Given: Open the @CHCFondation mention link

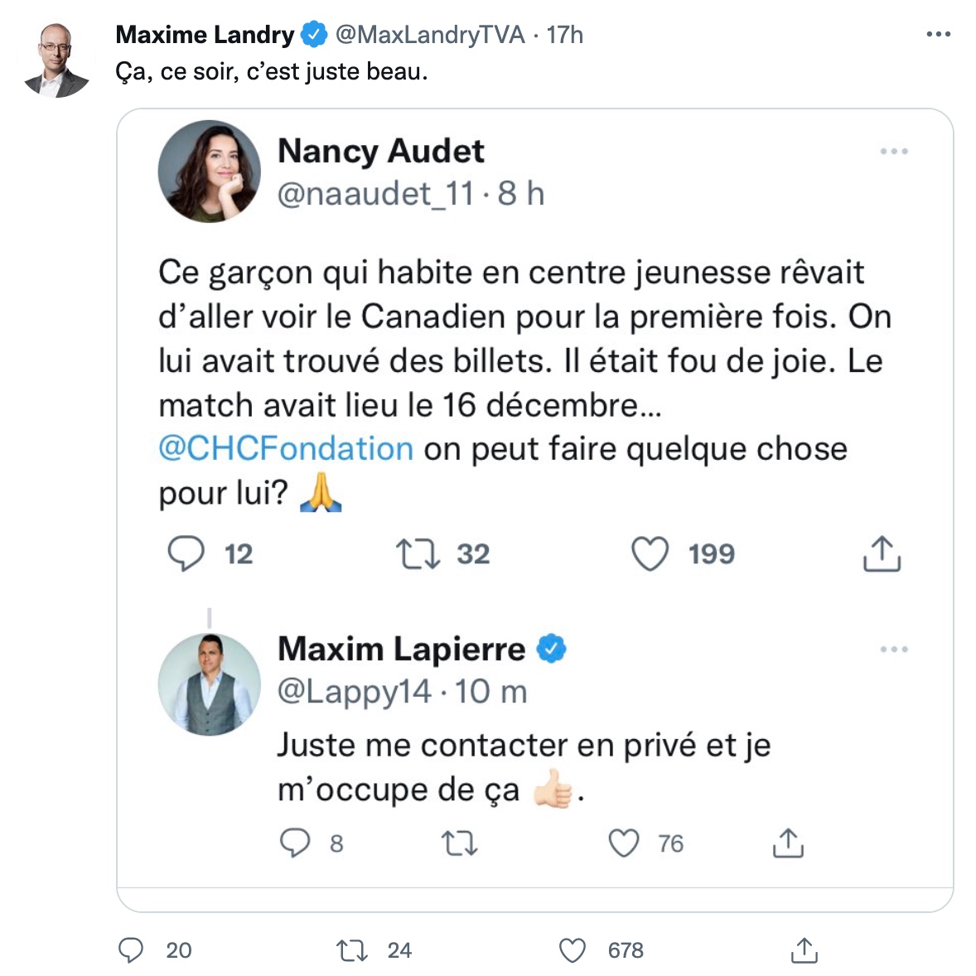Looking at the screenshot, I should click(x=286, y=448).
